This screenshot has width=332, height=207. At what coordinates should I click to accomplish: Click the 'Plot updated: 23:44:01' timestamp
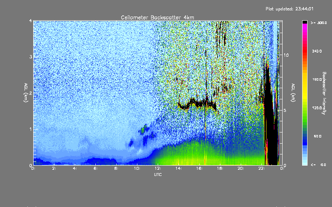[x=289, y=9]
